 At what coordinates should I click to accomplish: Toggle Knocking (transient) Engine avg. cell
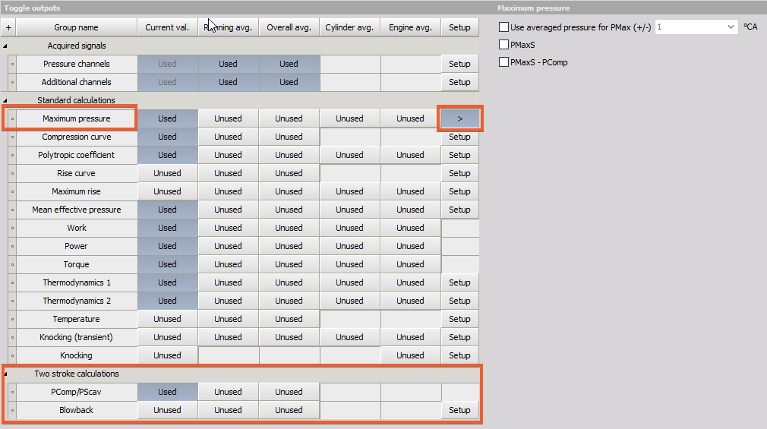[410, 337]
